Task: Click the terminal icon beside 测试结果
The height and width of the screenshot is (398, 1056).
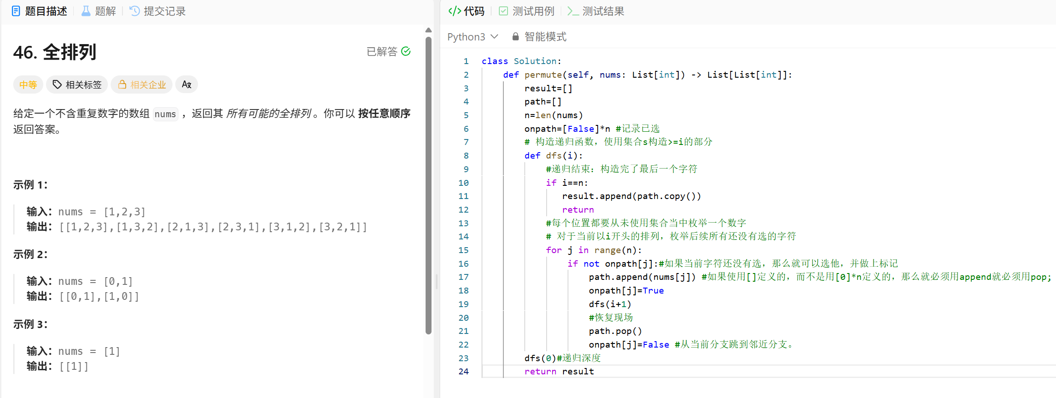Action: [573, 11]
